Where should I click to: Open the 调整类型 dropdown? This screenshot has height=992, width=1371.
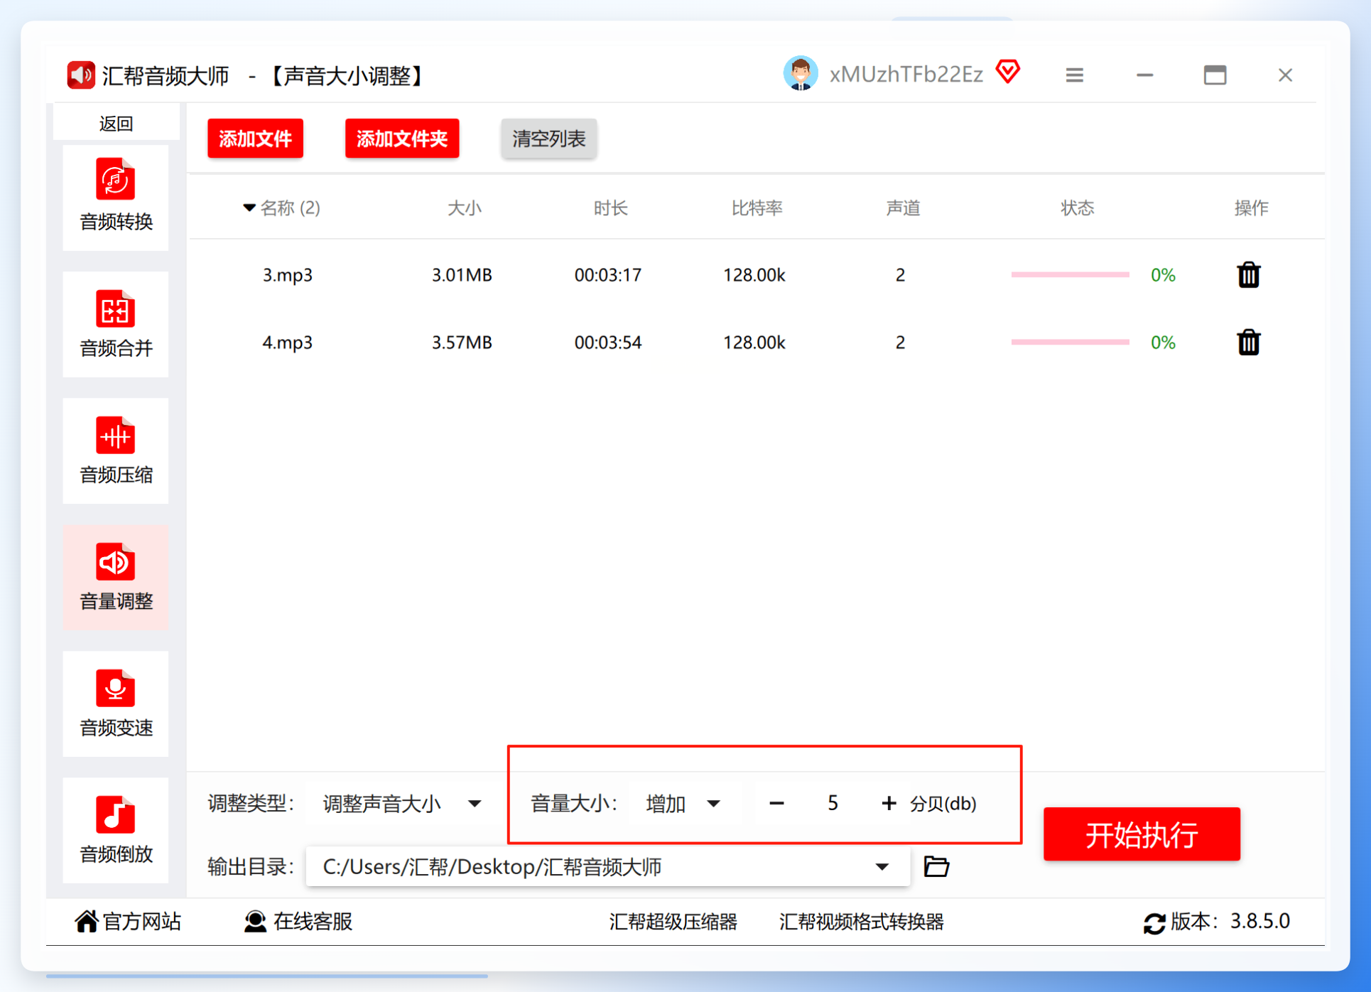(x=402, y=804)
